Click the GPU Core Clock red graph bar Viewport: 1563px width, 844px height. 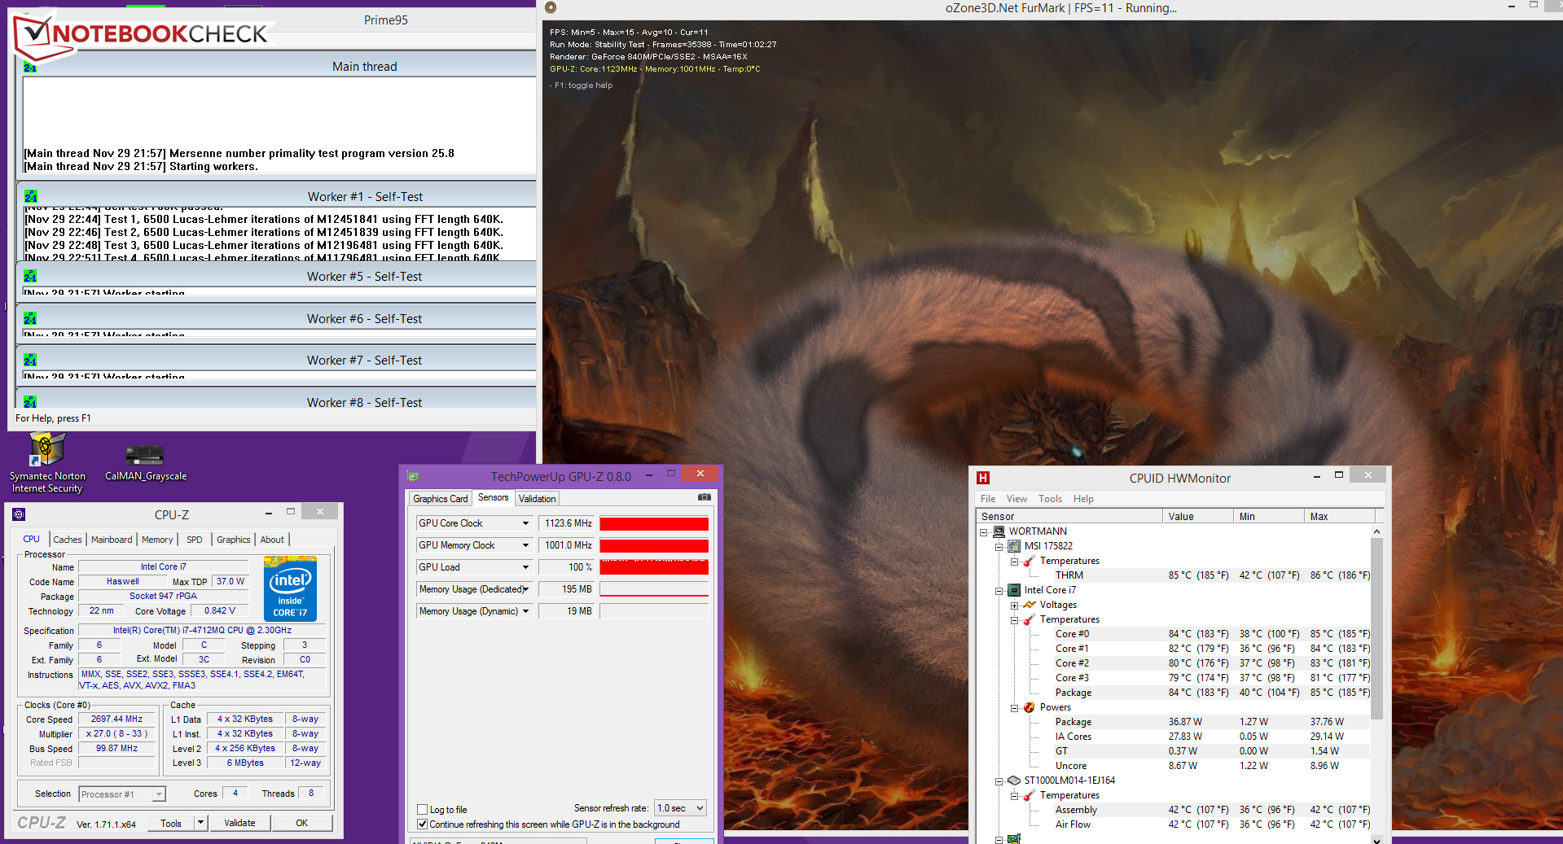(654, 523)
